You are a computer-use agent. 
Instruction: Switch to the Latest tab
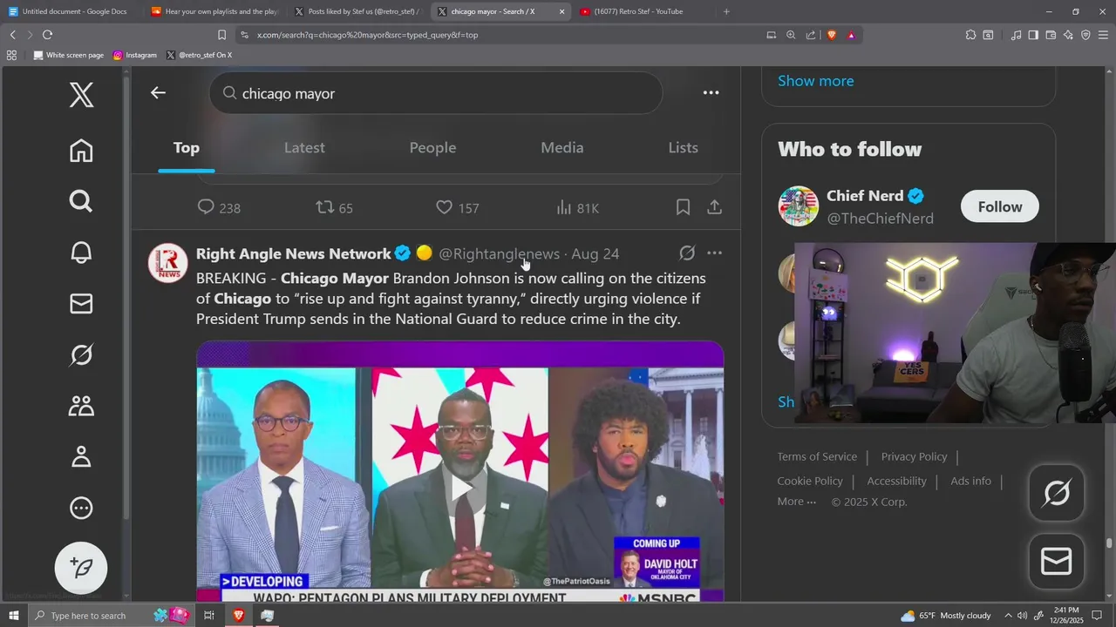(x=304, y=148)
